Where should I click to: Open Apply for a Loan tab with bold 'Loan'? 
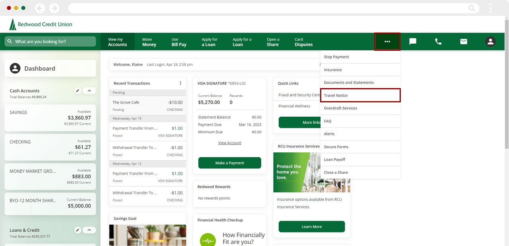tap(242, 42)
